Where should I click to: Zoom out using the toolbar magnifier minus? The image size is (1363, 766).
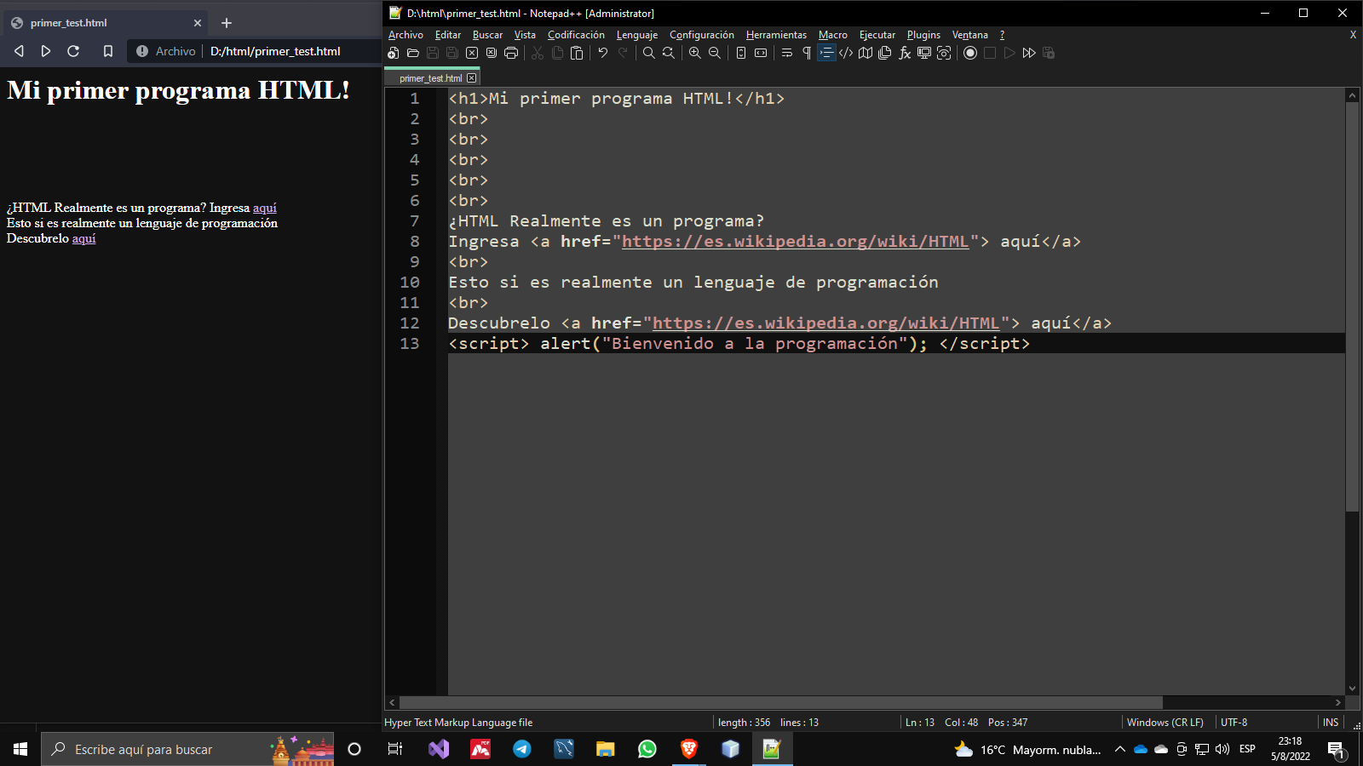pos(715,53)
